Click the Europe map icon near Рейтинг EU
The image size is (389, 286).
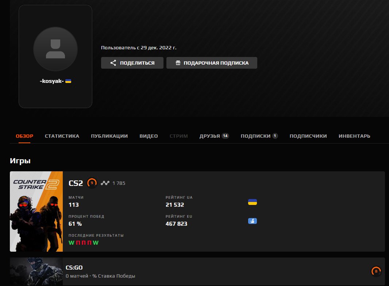tap(252, 221)
